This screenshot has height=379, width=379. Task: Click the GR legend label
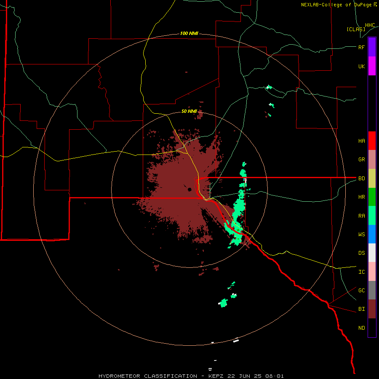pos(361,160)
